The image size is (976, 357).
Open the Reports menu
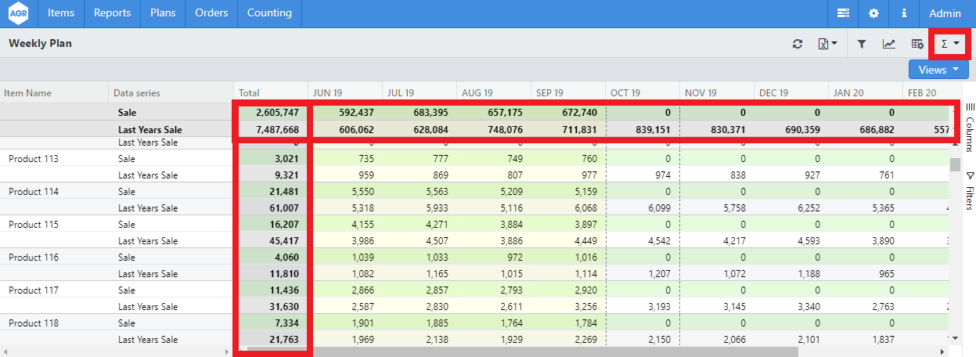click(112, 13)
